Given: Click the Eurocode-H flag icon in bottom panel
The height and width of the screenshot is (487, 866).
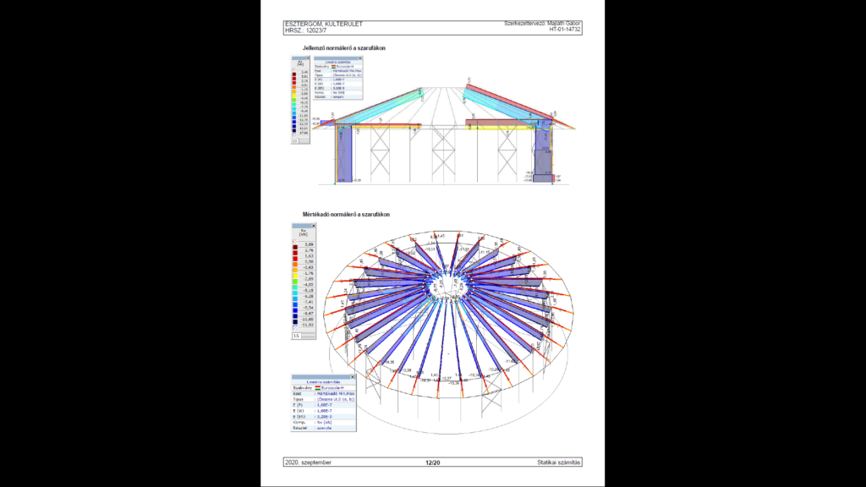Looking at the screenshot, I should point(318,388).
